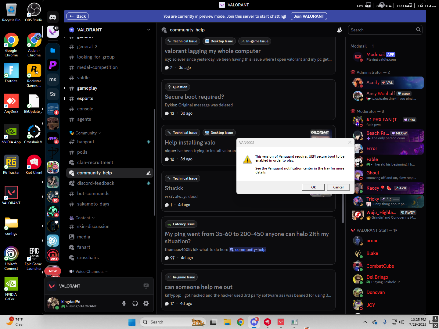Open OBS Studio desktop icon

click(34, 13)
